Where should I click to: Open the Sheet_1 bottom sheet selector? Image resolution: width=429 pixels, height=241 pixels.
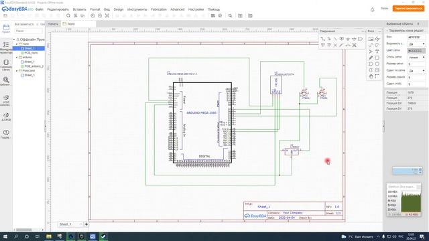click(70, 224)
